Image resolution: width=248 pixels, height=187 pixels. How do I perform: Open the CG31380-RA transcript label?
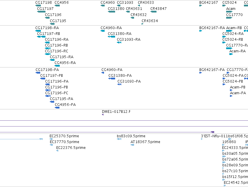coord(120,34)
